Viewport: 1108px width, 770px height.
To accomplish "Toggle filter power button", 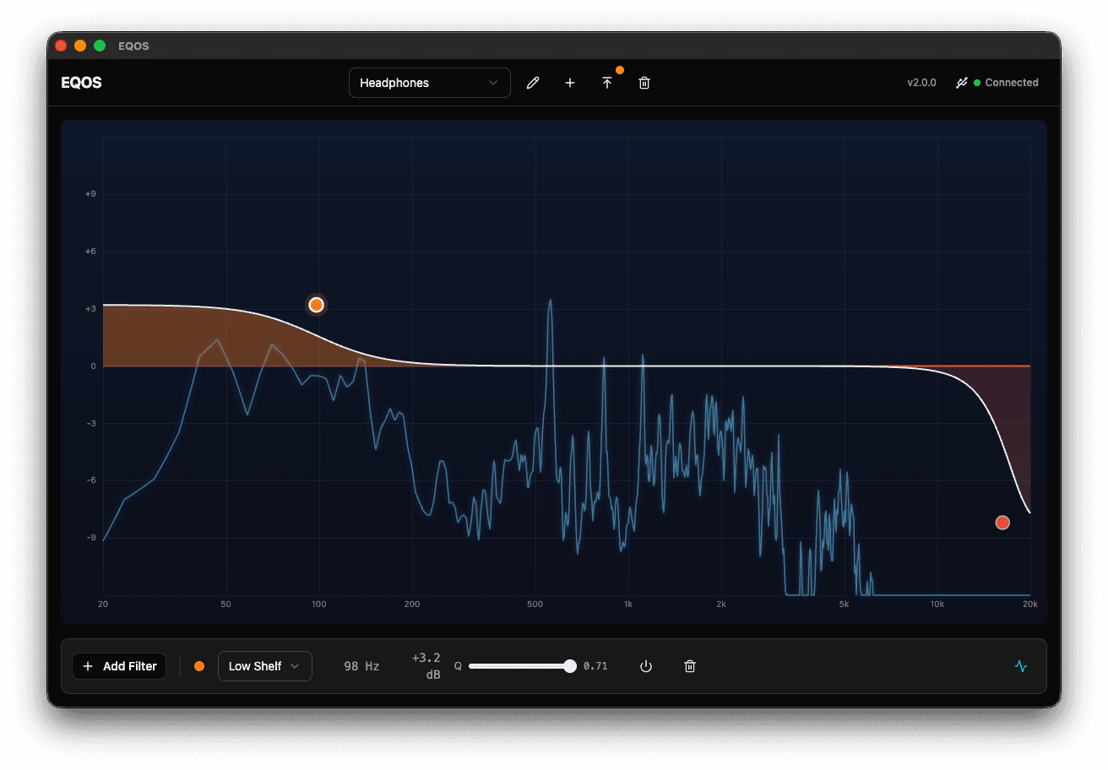I will coord(646,666).
